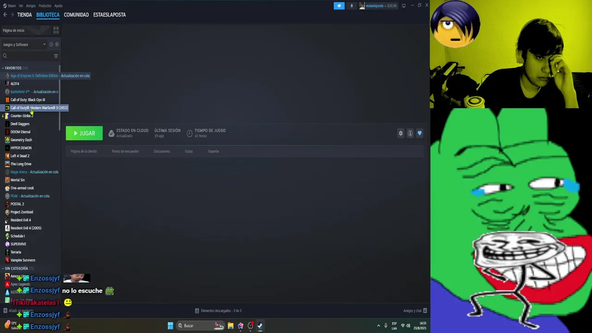Screen dimensions: 592x333
Task: Go to COMUNIDAD tab
Action: tap(76, 15)
